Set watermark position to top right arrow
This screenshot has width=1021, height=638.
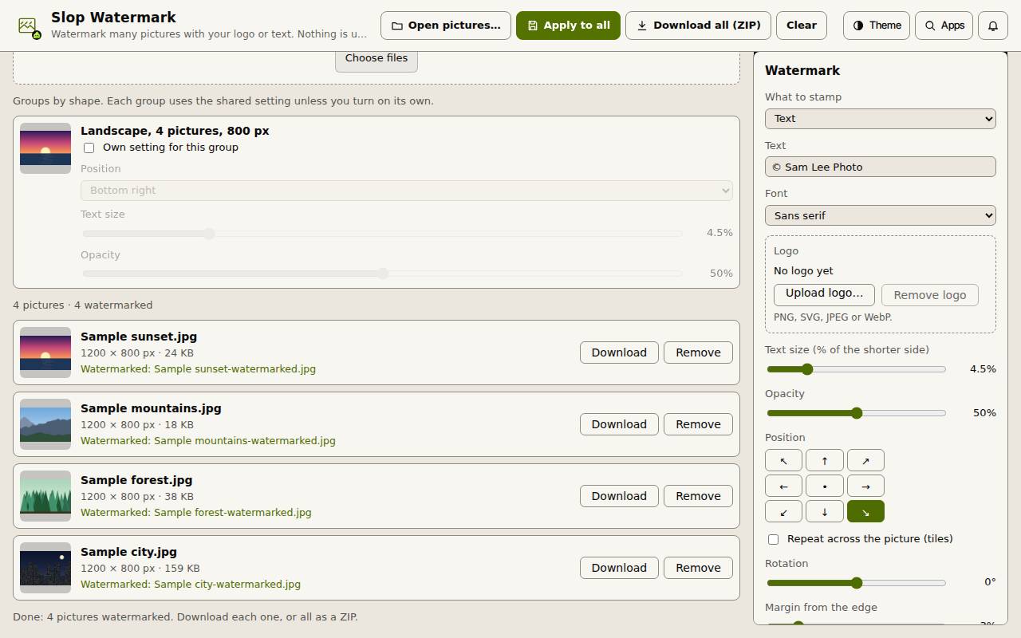click(x=865, y=460)
